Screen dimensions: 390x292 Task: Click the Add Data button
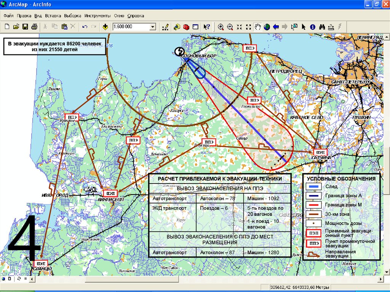tap(105, 27)
